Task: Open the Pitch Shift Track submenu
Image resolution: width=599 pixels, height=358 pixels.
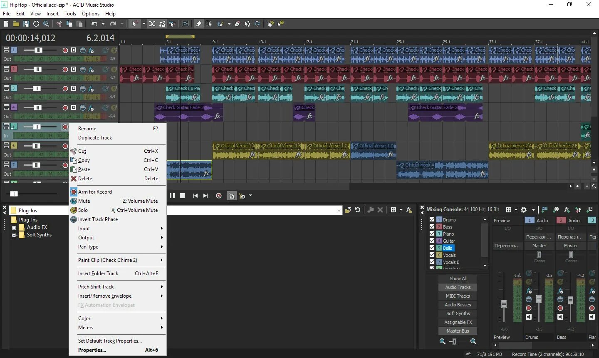Action: (x=118, y=287)
